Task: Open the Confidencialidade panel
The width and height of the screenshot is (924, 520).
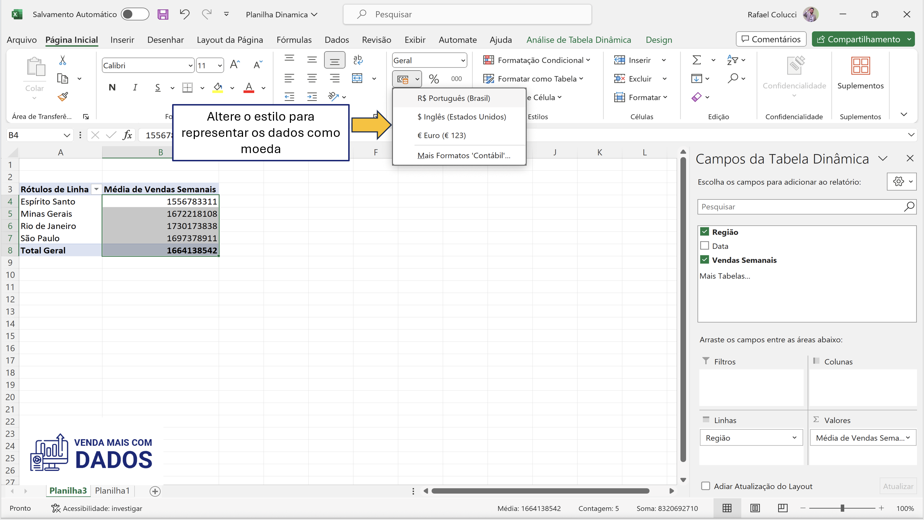Action: click(794, 76)
